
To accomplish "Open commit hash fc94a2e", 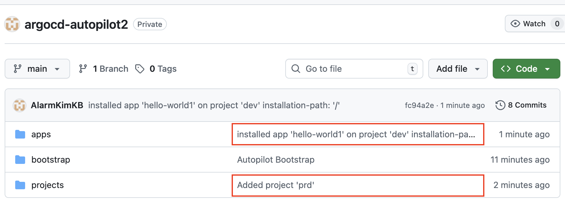I will coord(419,105).
